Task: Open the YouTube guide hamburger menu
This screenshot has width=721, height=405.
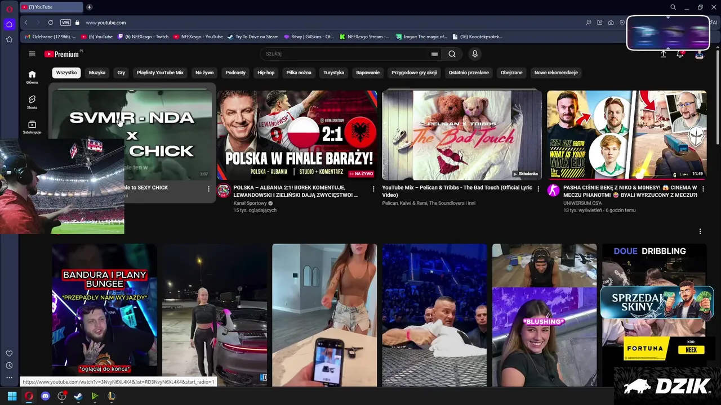Action: 32,54
